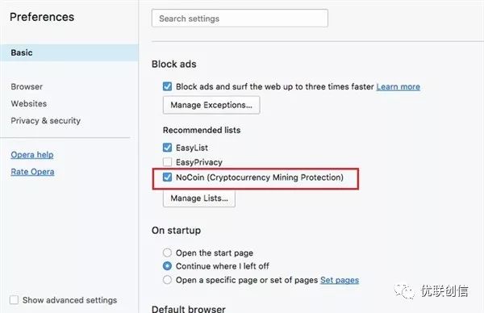The image size is (484, 313).
Task: Open Privacy & security section
Action: point(46,121)
